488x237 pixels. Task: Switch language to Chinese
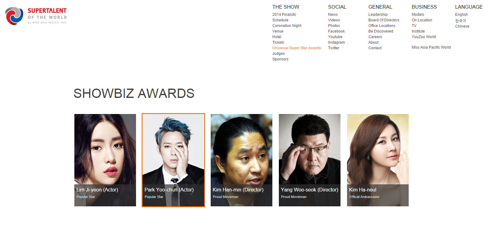[x=462, y=26]
